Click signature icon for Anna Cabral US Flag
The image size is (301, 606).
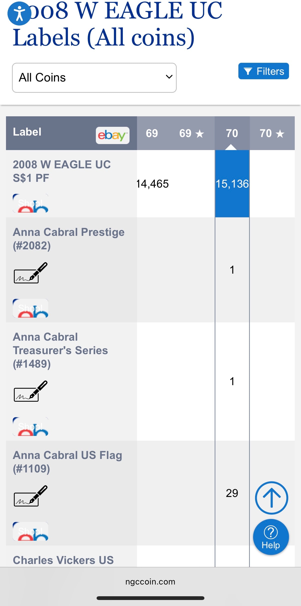click(x=30, y=496)
